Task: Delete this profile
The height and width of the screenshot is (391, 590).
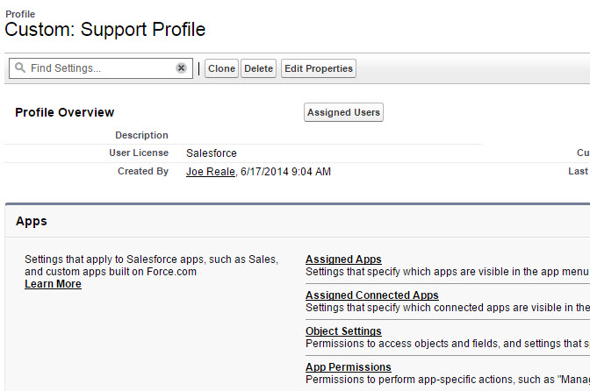Action: click(258, 68)
